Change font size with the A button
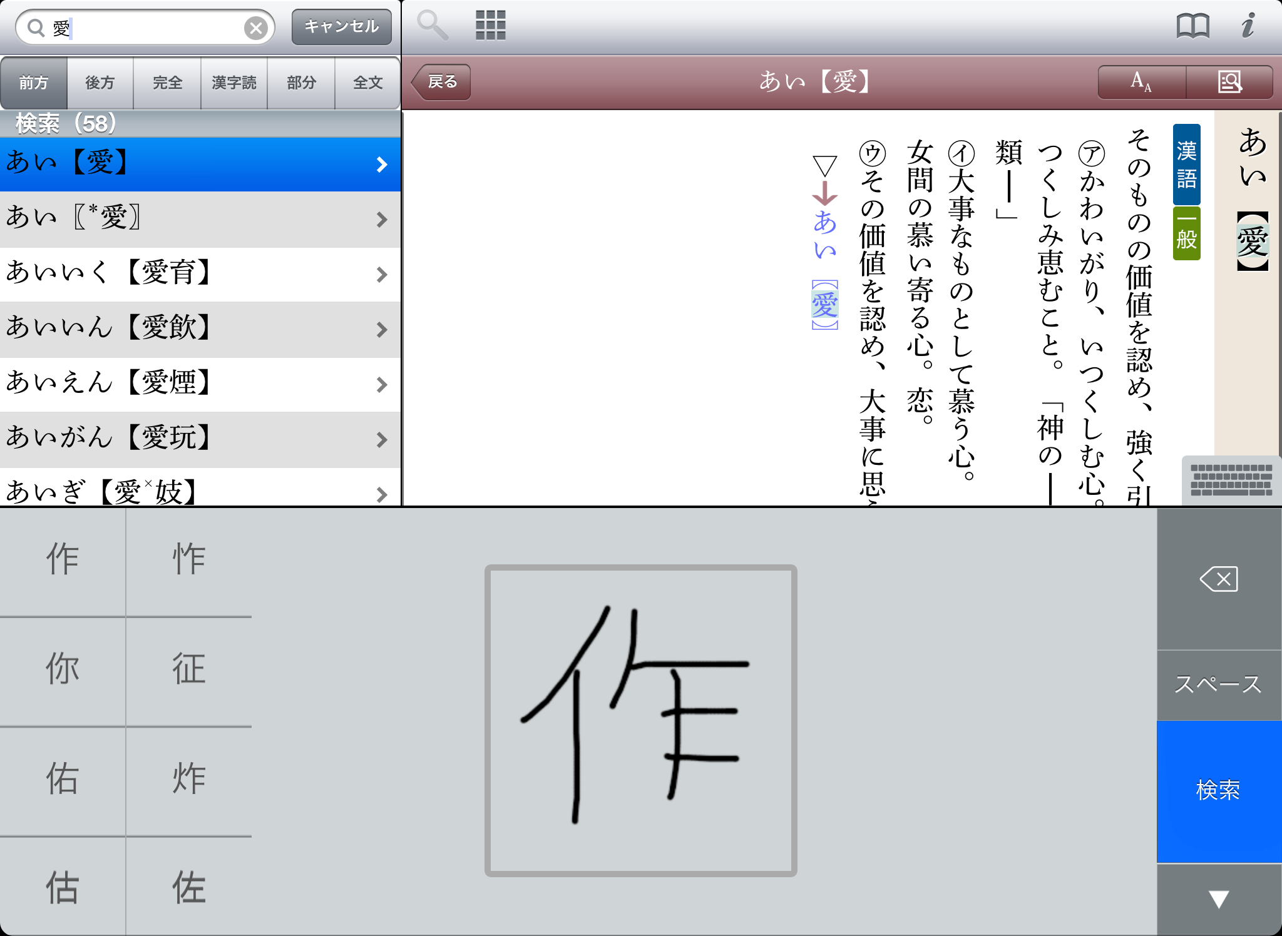The width and height of the screenshot is (1282, 936). click(1141, 82)
